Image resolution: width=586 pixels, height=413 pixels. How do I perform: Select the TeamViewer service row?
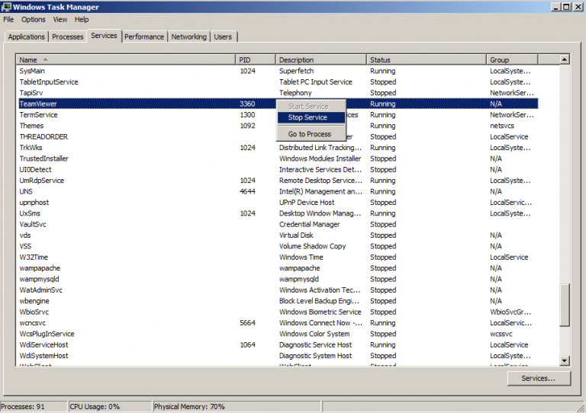coord(279,104)
